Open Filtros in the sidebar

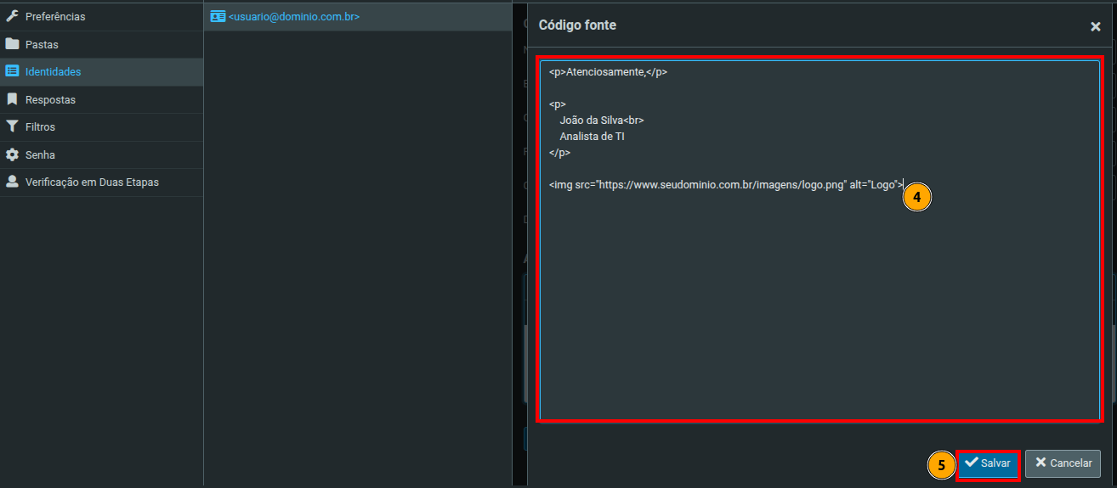(x=101, y=127)
